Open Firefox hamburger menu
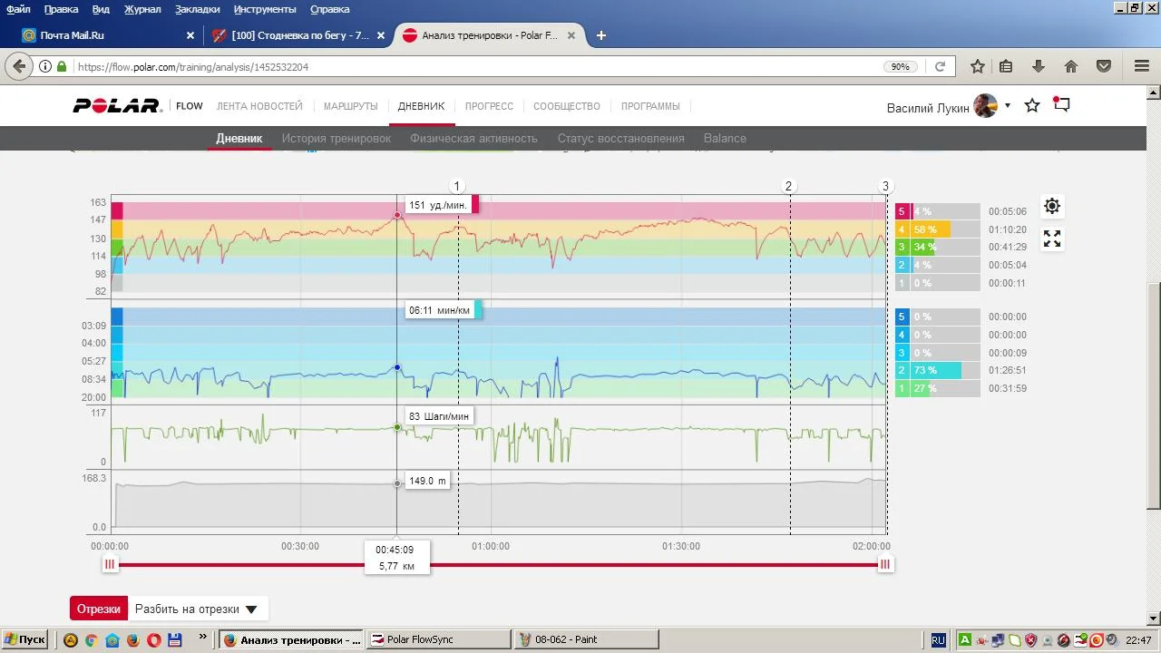This screenshot has width=1161, height=653. (x=1142, y=66)
